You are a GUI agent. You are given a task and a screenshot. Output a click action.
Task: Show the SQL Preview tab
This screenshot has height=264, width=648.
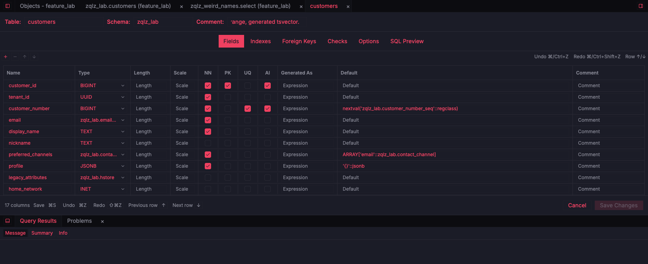point(407,41)
